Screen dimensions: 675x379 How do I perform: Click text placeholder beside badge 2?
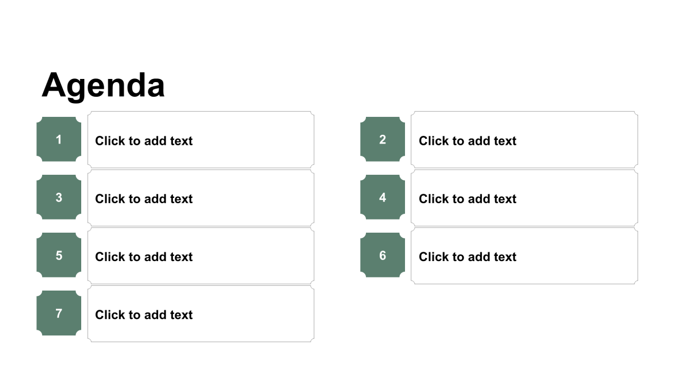(525, 140)
